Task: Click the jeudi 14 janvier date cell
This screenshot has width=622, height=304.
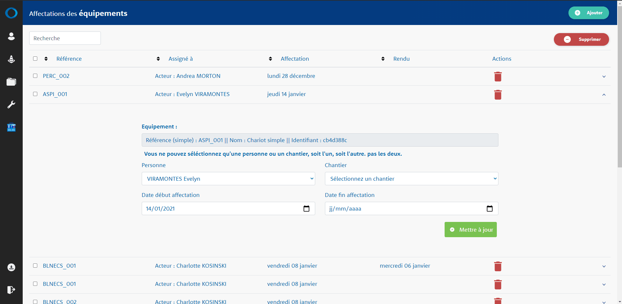Action: tap(286, 94)
